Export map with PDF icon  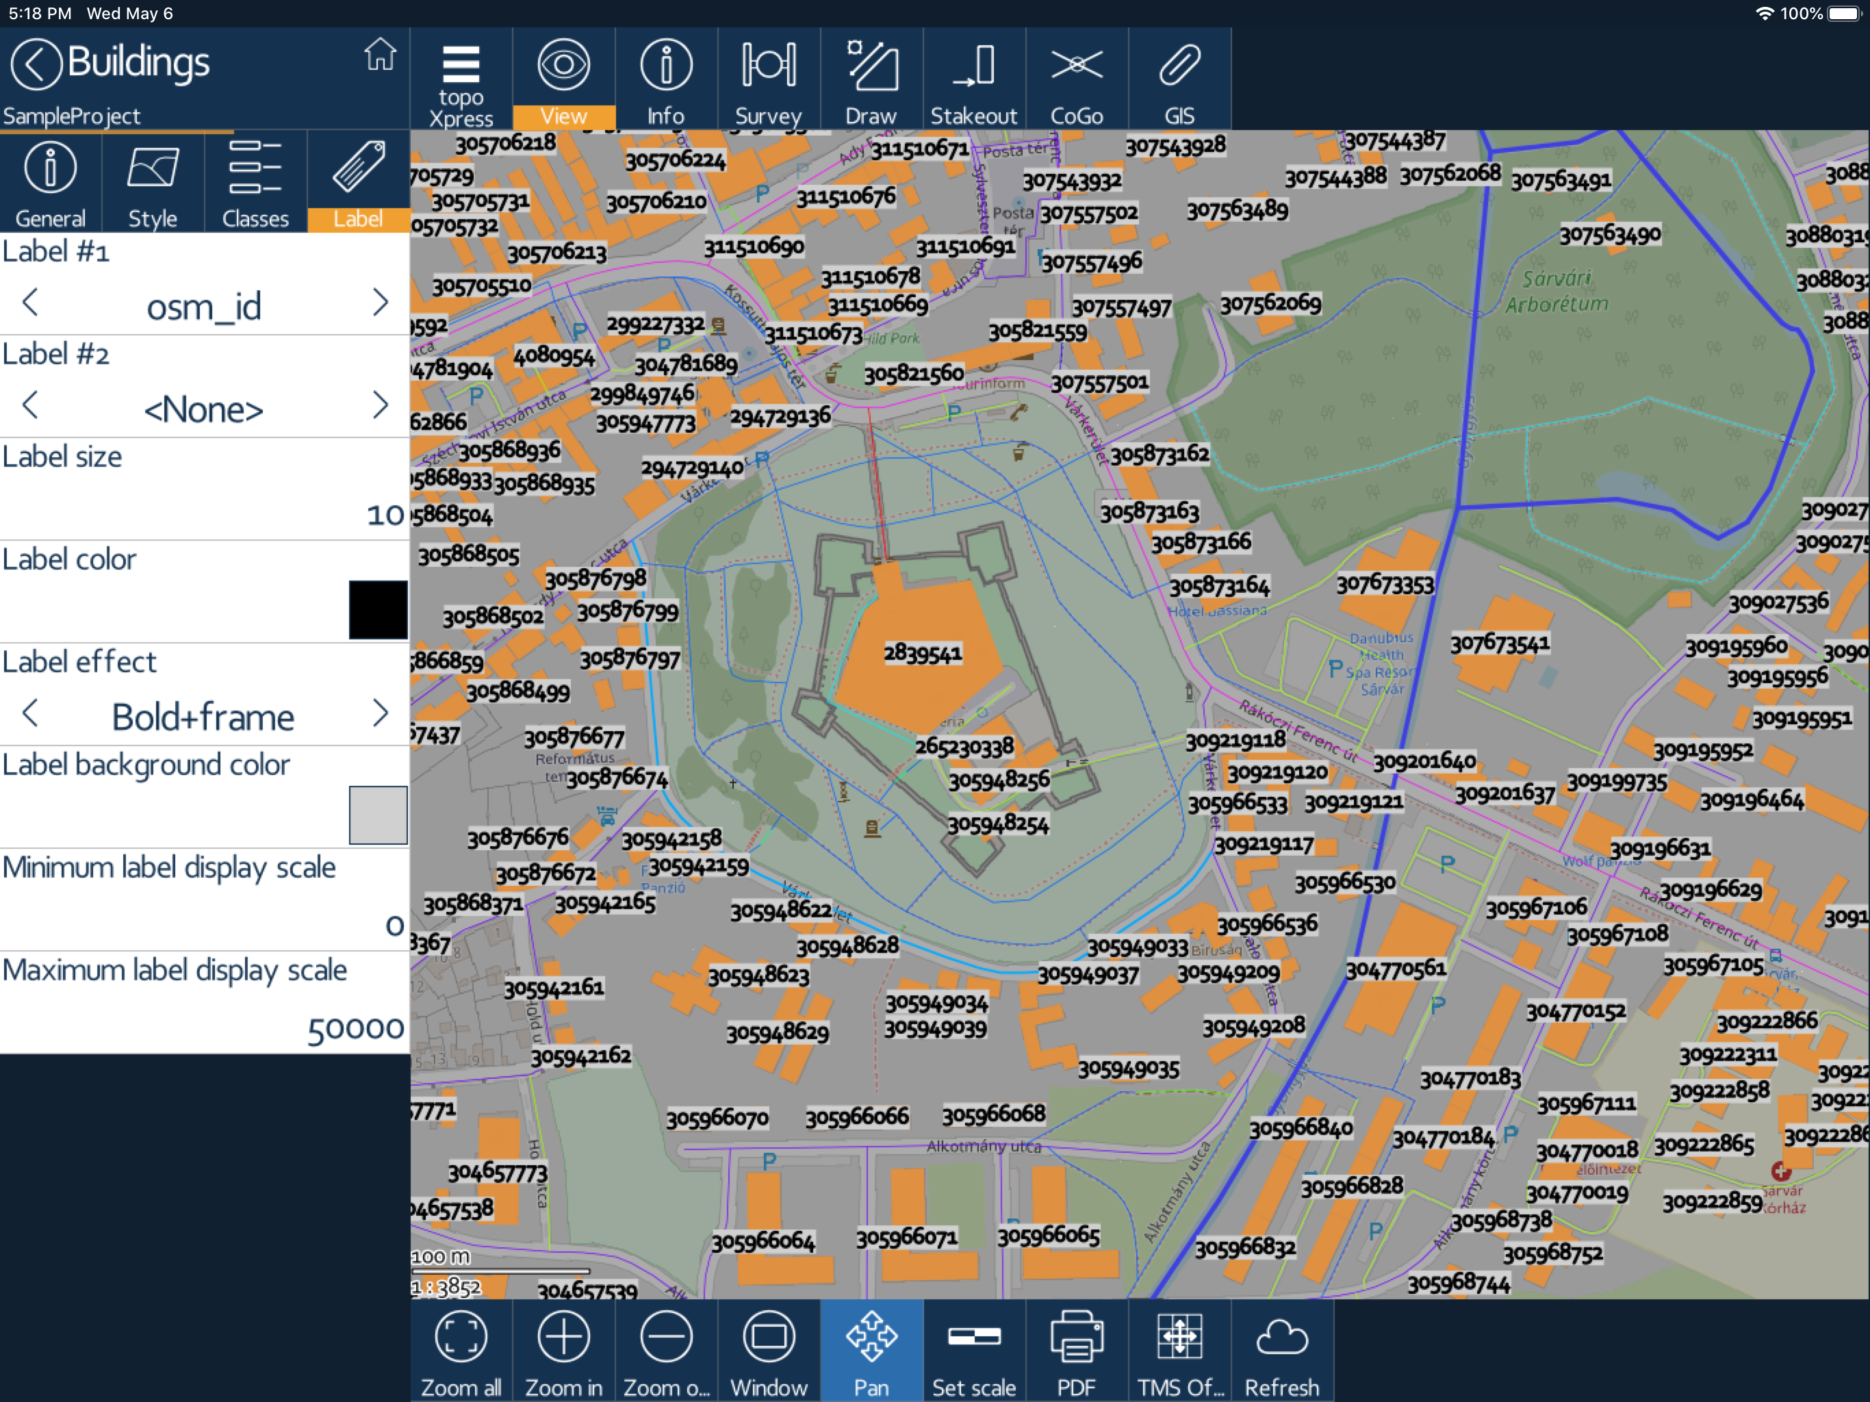pos(1075,1351)
